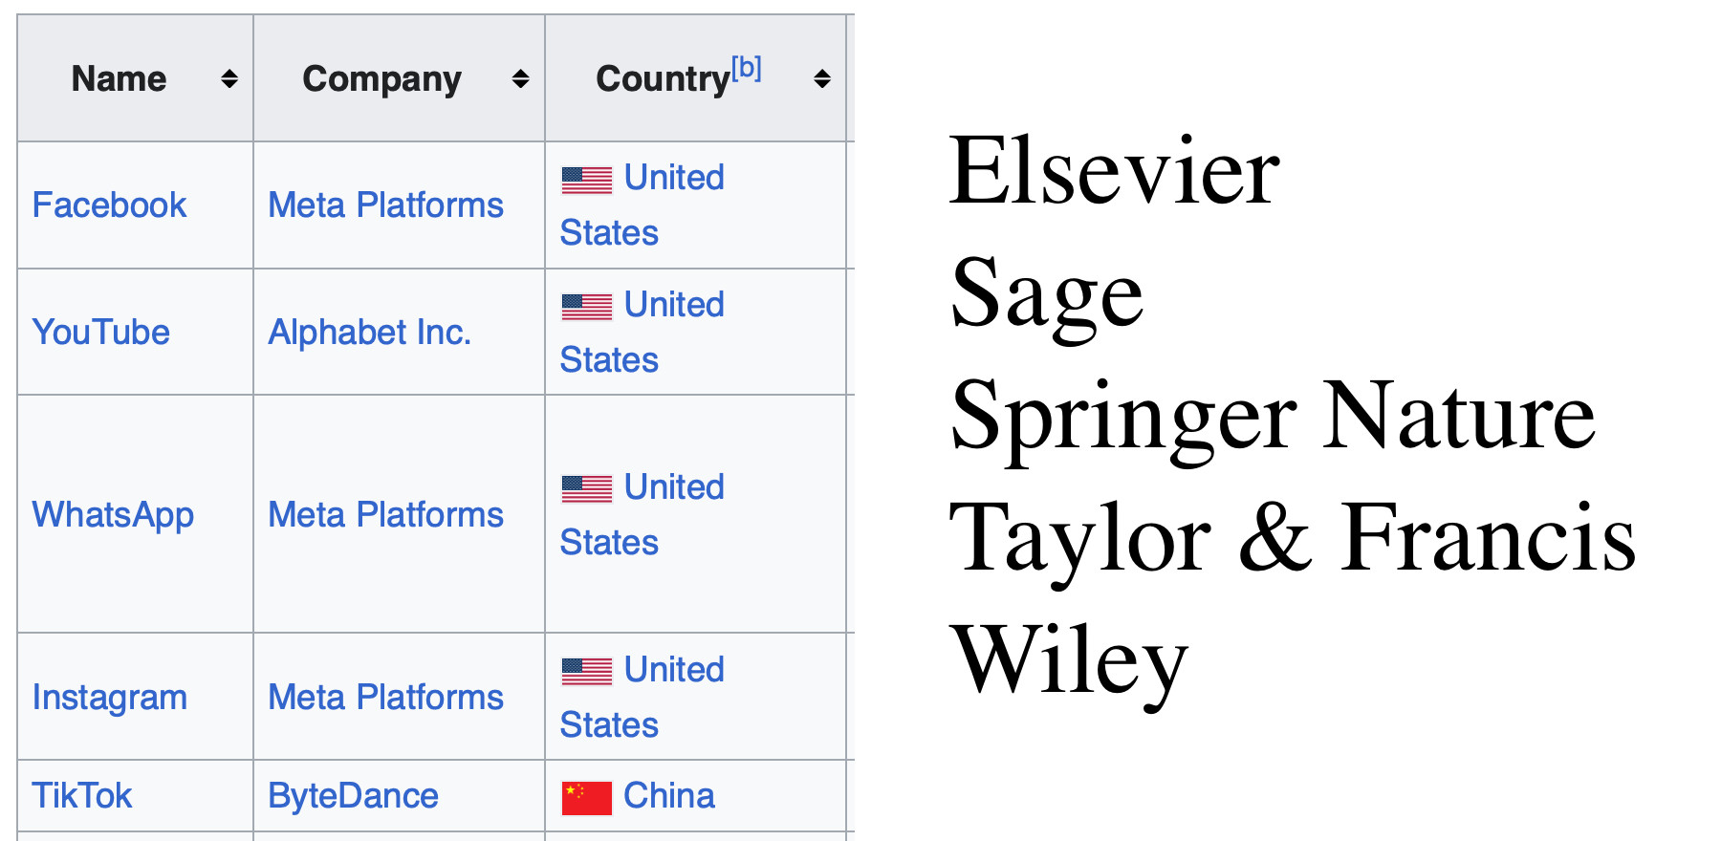
Task: Go to the TikTok link
Action: 82,796
